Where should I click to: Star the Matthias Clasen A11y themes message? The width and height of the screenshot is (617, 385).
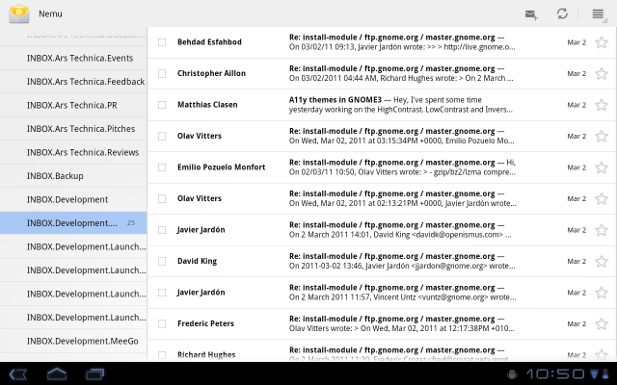(602, 105)
